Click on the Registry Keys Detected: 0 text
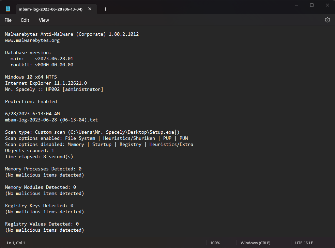 click(39, 205)
